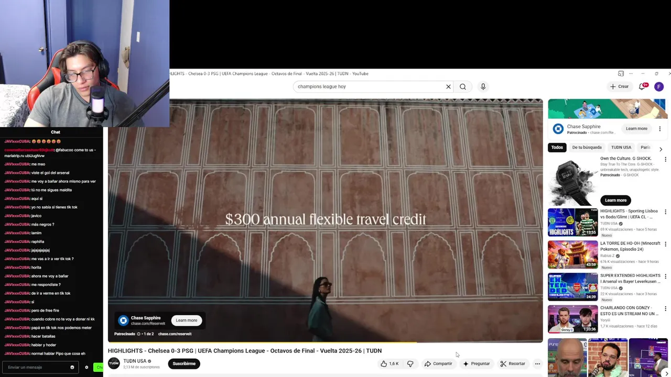Open the Arsenal vs Bayer Leverkusen extended highlights thumbnail
This screenshot has width=671, height=377.
click(x=573, y=286)
